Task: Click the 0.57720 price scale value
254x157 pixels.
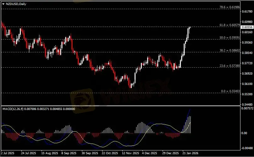Action: [247, 63]
